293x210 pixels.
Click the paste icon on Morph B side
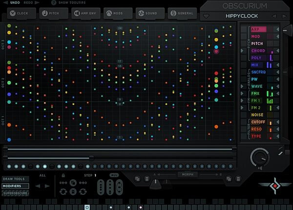point(238,179)
